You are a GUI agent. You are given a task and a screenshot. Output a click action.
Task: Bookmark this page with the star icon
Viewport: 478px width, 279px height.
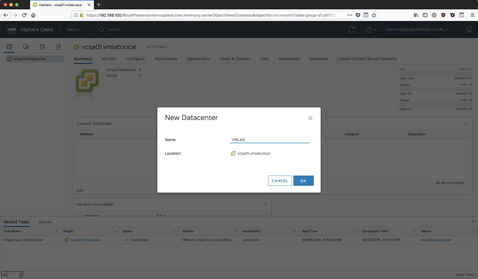pyautogui.click(x=374, y=15)
